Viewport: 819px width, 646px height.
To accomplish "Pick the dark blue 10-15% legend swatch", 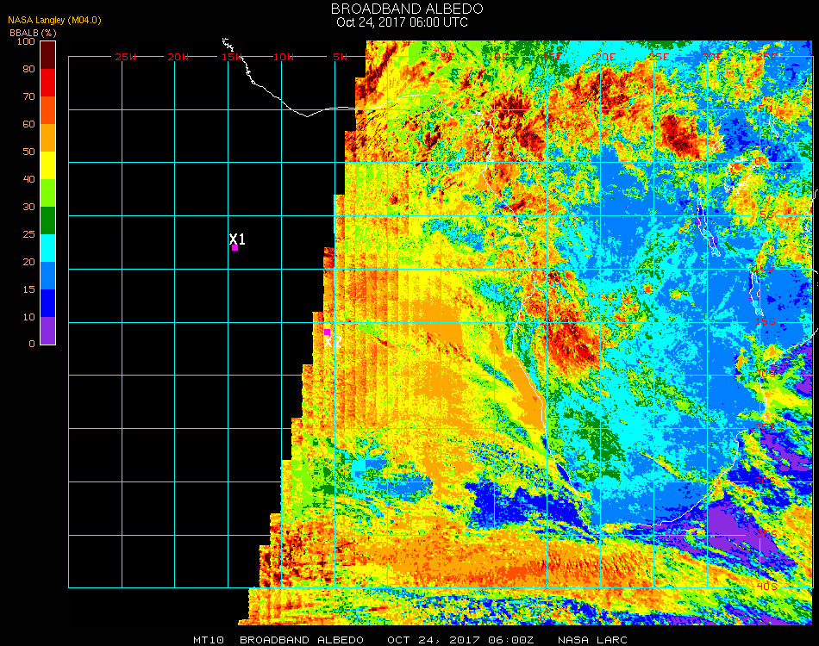I will point(48,303).
